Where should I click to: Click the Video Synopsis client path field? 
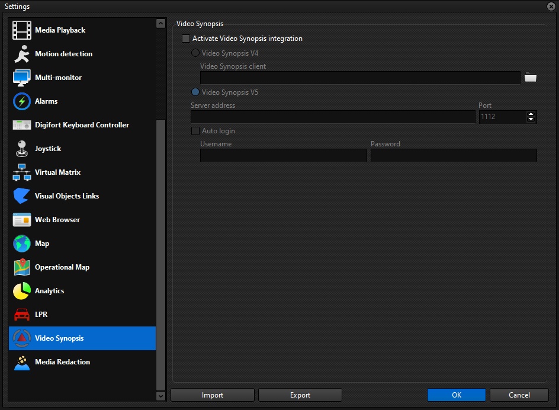[x=360, y=78]
